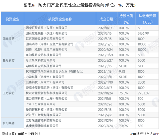Screen dimensions: 159x139
Task: Click the date 2020/12/18
Action: point(106,44)
